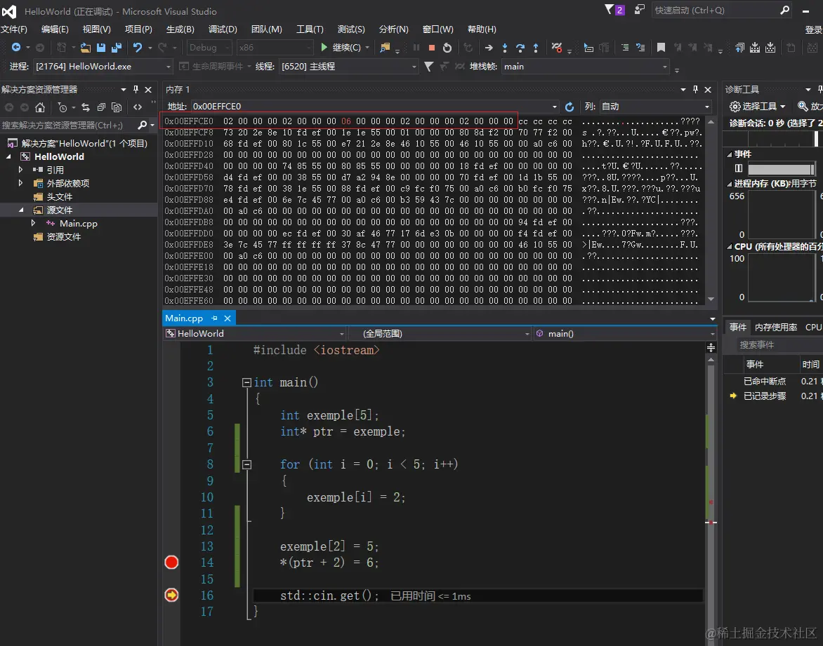823x646 pixels.
Task: Switch to the 内存使用率 tab
Action: 775,328
